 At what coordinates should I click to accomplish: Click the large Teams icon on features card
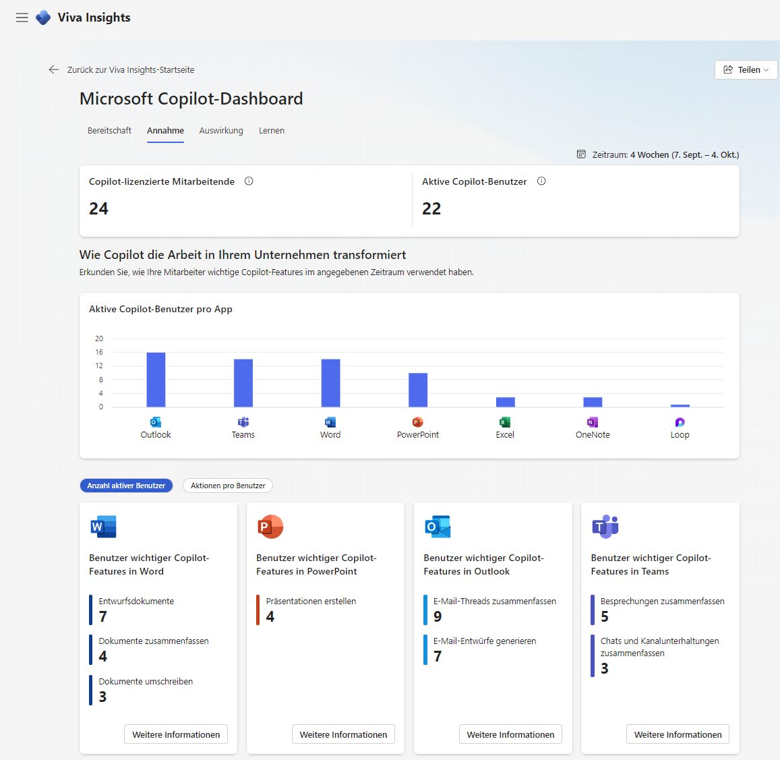tap(605, 527)
